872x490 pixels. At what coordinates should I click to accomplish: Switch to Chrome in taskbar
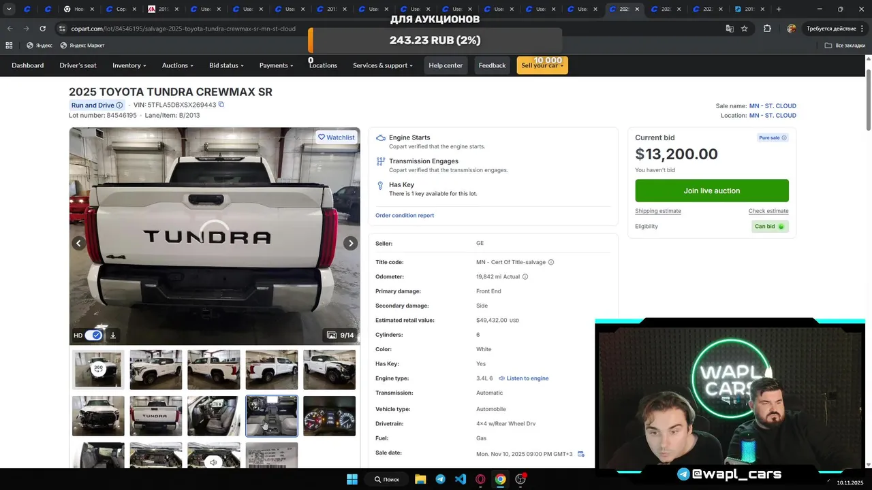[x=500, y=479]
